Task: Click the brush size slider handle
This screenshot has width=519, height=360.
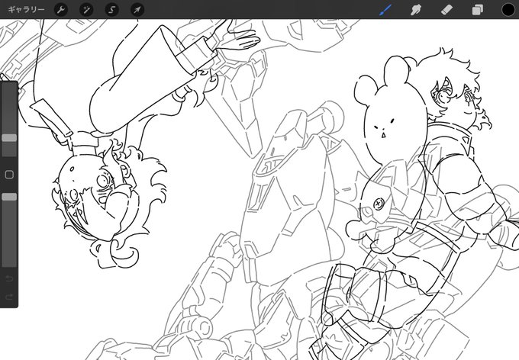Action: pyautogui.click(x=9, y=138)
